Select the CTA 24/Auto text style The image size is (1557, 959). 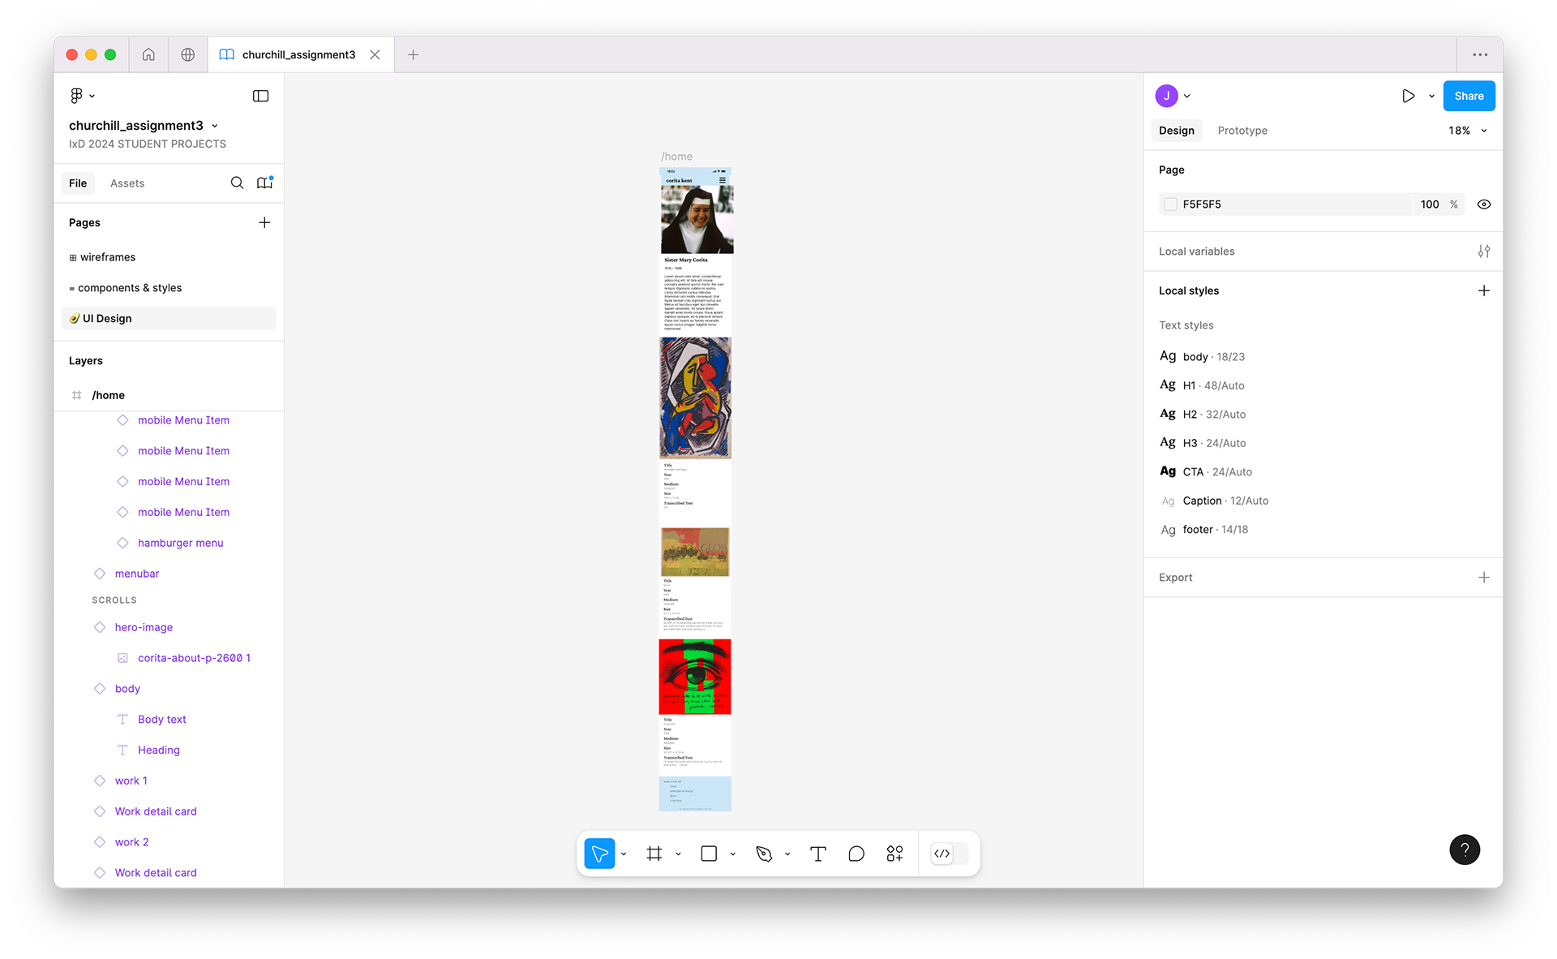coord(1206,471)
